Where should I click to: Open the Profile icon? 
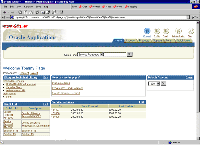(x=157, y=31)
